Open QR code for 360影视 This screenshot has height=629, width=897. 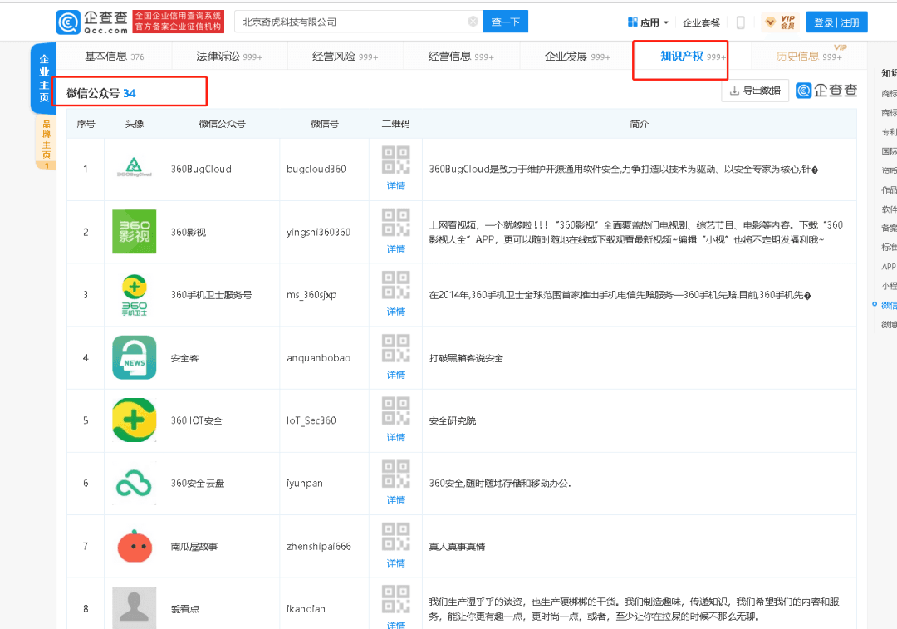[396, 224]
